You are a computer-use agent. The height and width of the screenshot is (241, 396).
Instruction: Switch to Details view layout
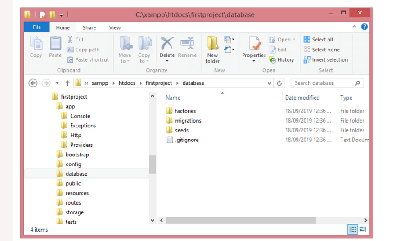click(353, 230)
